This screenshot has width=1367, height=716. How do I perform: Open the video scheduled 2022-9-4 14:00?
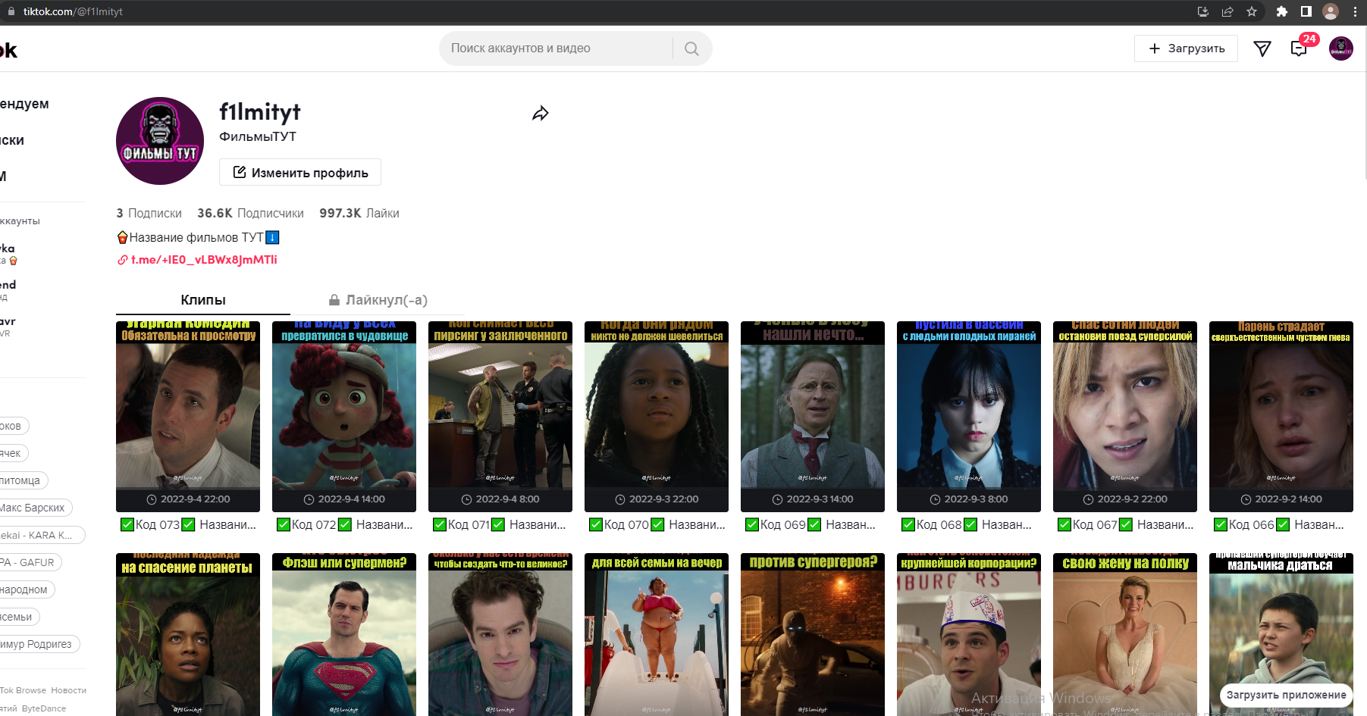tap(344, 417)
